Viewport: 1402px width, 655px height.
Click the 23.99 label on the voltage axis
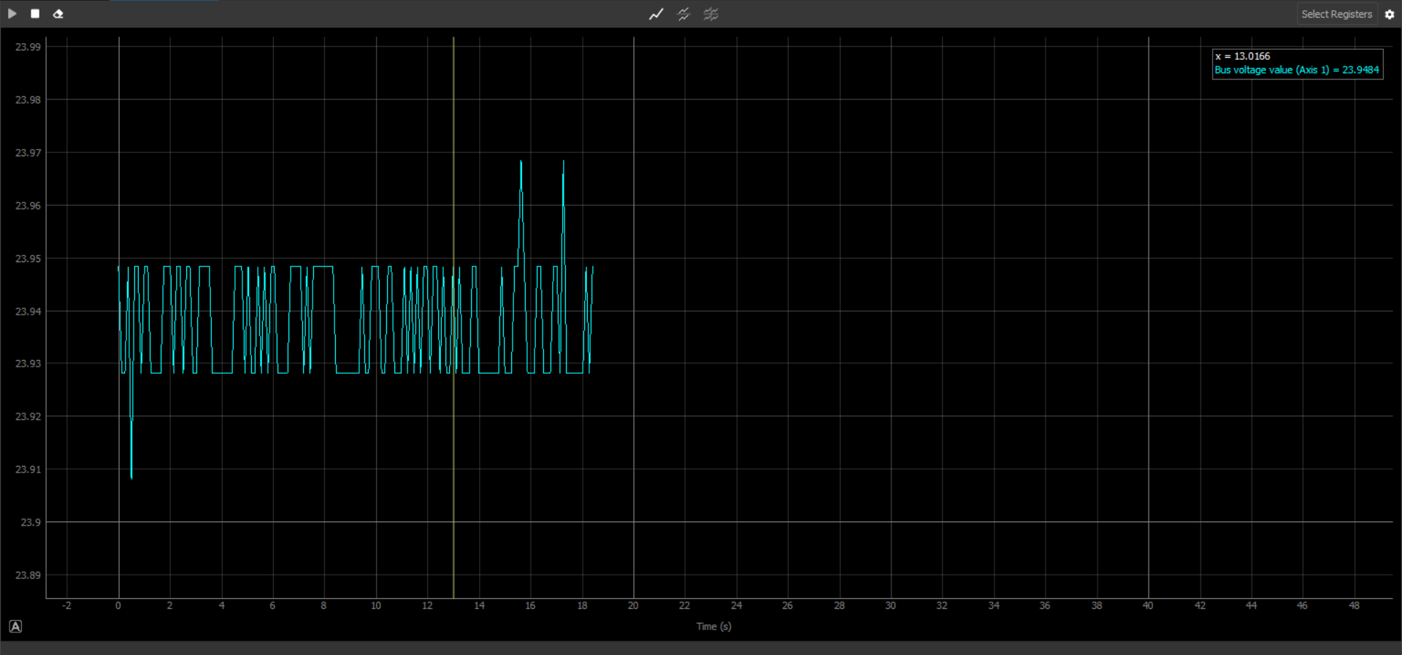click(28, 47)
